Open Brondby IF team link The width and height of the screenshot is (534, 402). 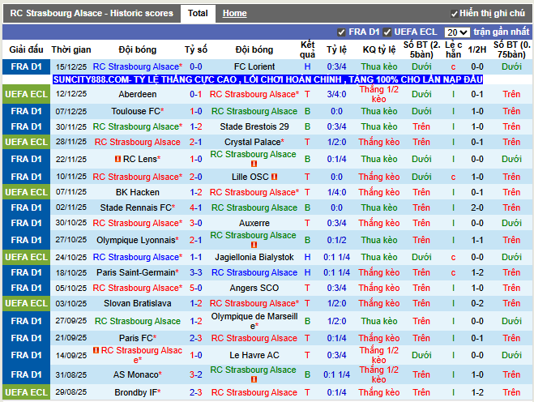(137, 392)
